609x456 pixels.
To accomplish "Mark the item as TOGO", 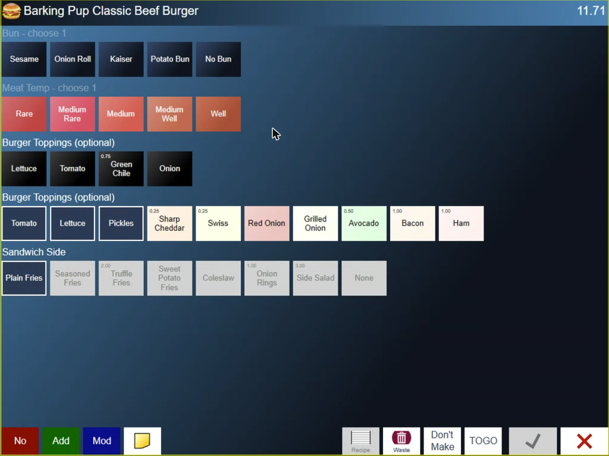I will (483, 441).
